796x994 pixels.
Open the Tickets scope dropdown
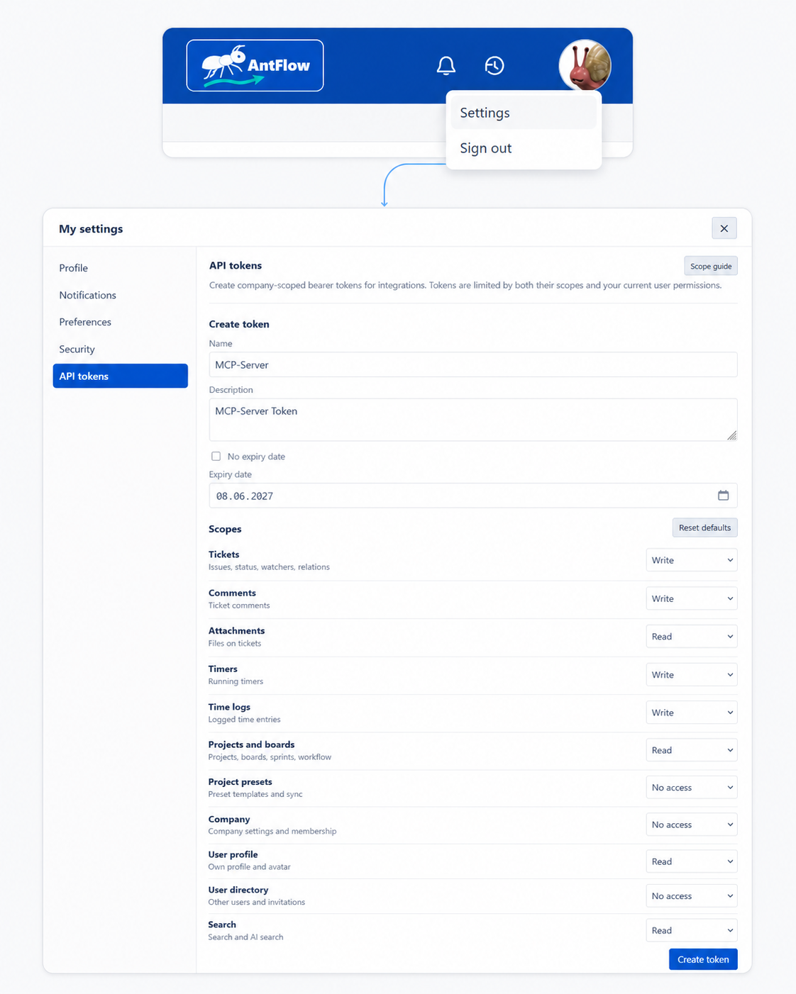[692, 560]
